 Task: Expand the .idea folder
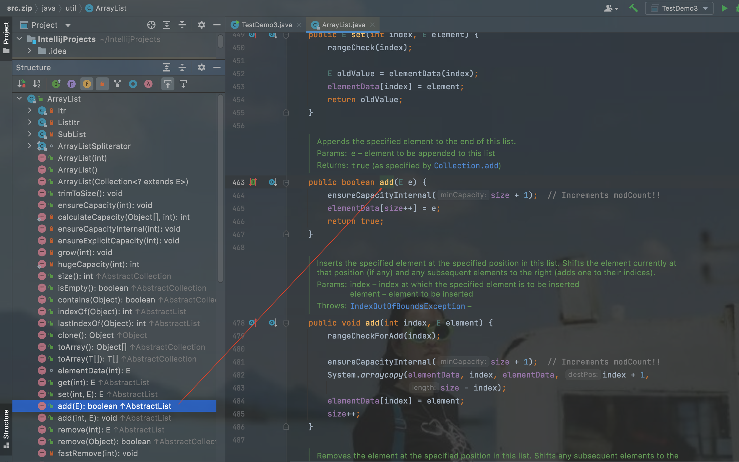(x=30, y=51)
